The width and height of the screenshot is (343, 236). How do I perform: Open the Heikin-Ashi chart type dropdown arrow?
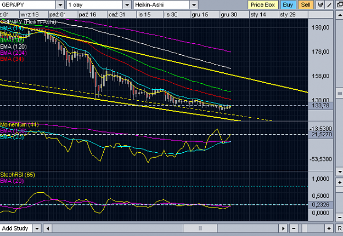pyautogui.click(x=194, y=5)
